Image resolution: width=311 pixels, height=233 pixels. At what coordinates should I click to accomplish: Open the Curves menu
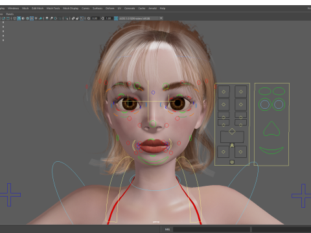coord(86,8)
